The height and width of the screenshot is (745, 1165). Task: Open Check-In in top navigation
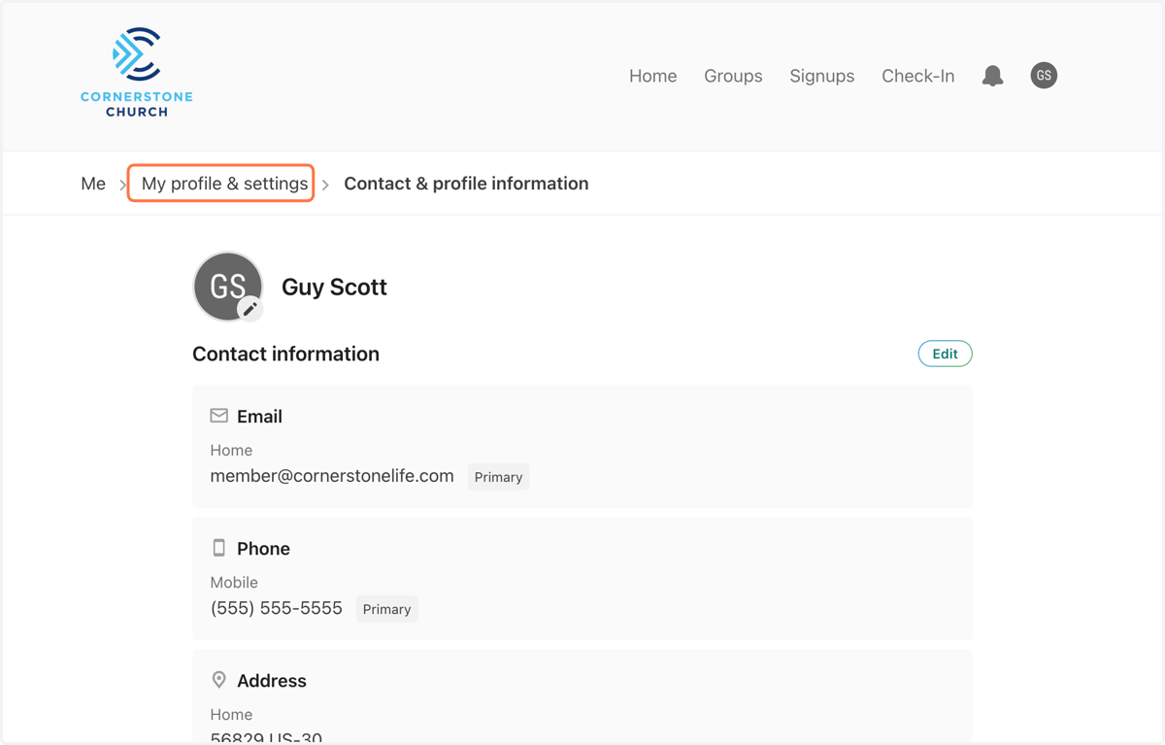(917, 76)
